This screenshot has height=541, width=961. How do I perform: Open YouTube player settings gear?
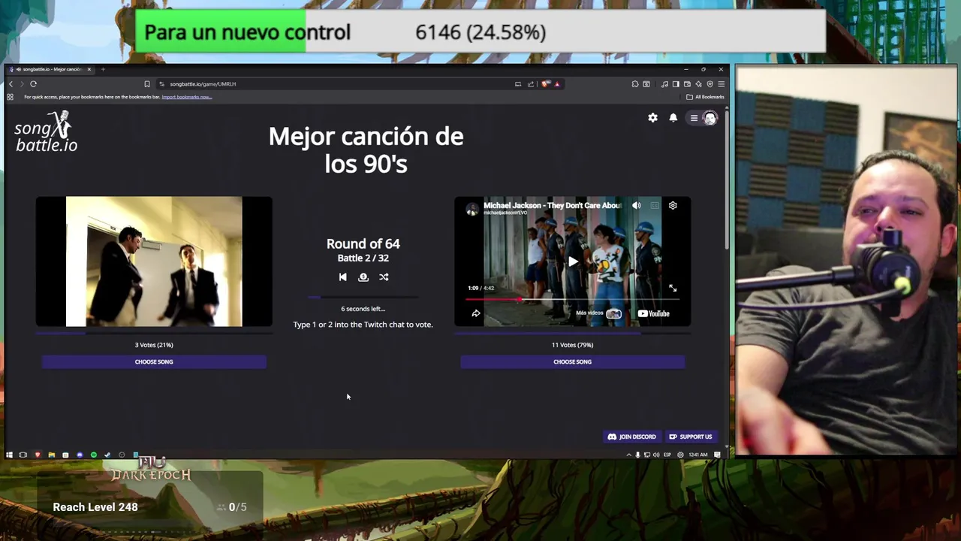tap(673, 205)
